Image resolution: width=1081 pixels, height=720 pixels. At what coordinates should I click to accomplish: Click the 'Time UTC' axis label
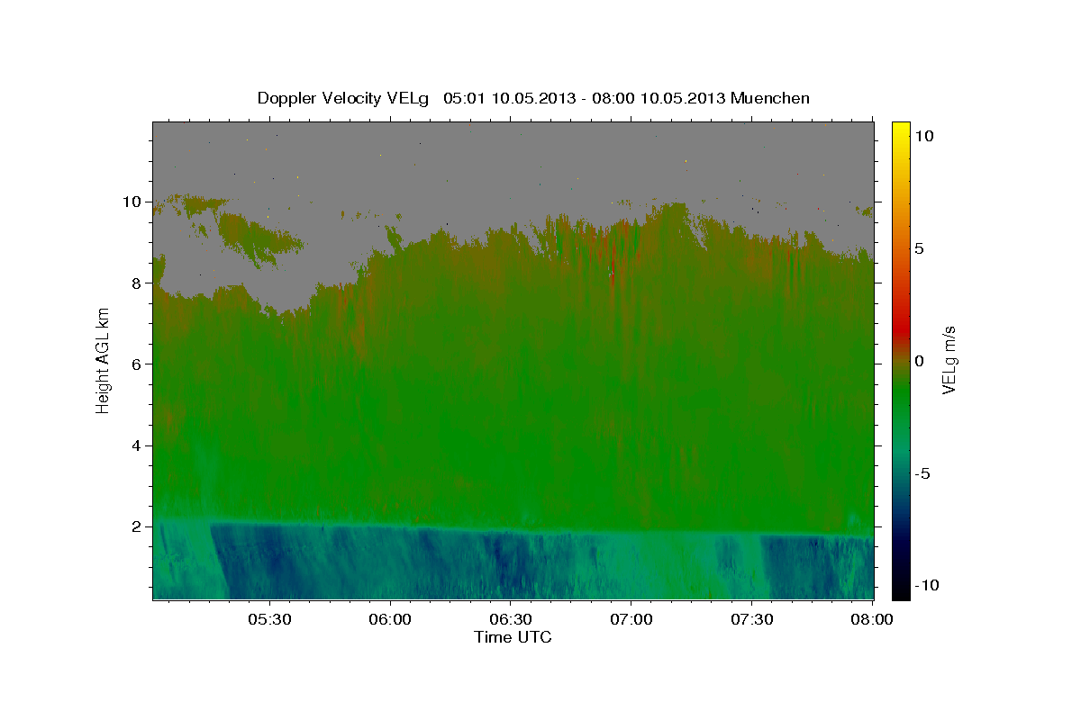[513, 637]
